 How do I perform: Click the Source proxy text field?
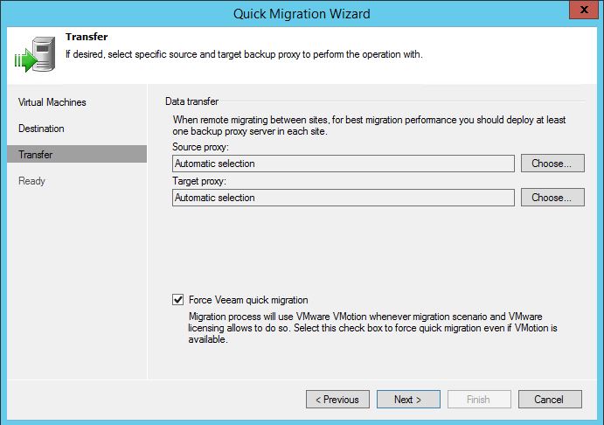click(343, 164)
